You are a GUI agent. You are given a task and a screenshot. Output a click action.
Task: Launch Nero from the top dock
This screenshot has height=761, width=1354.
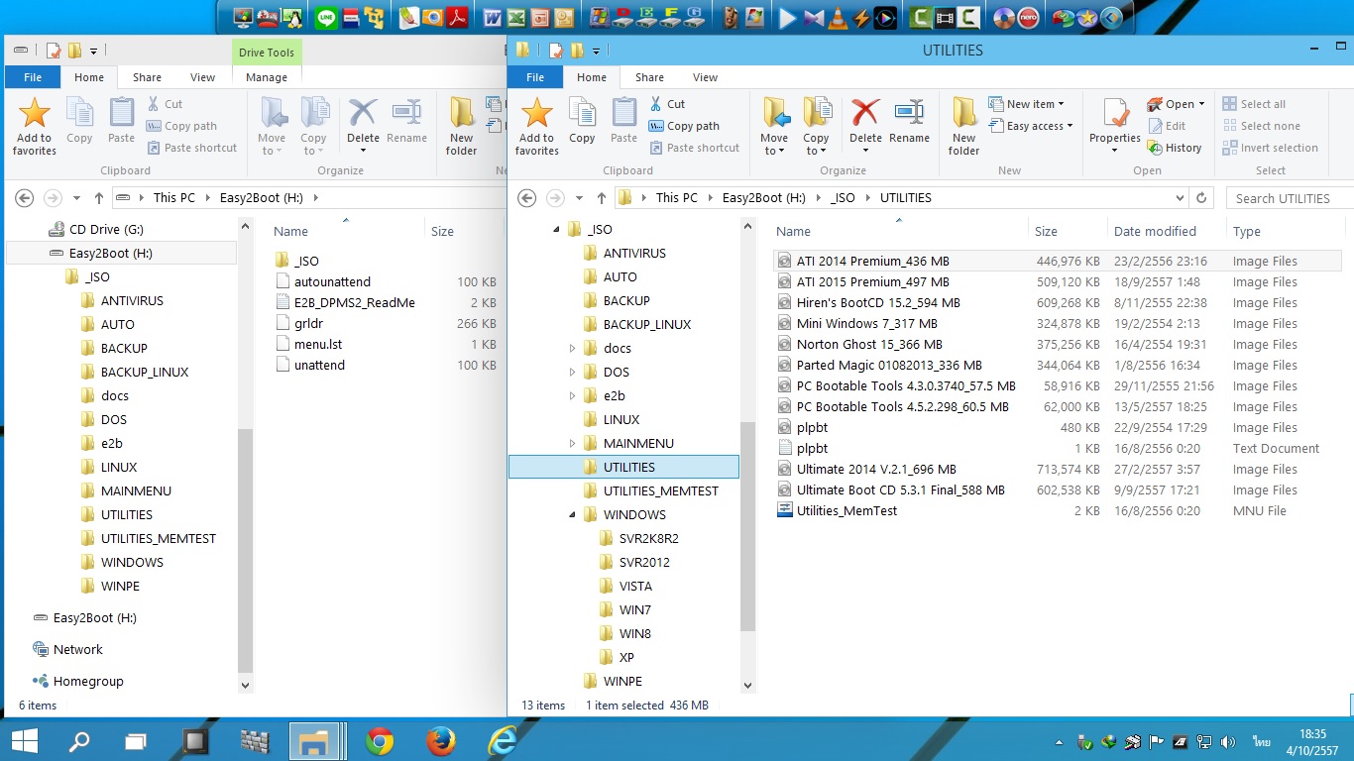1030,17
